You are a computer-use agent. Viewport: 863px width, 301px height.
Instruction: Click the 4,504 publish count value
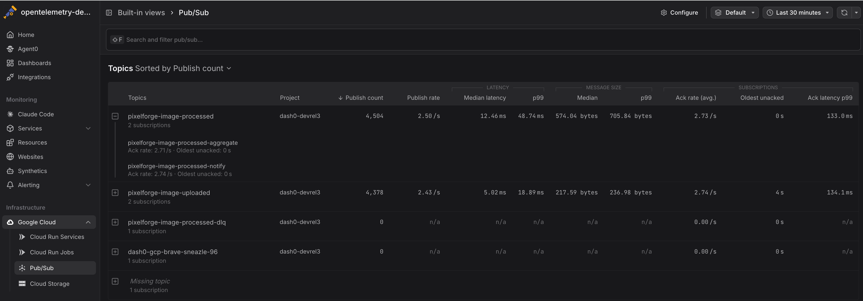click(374, 116)
